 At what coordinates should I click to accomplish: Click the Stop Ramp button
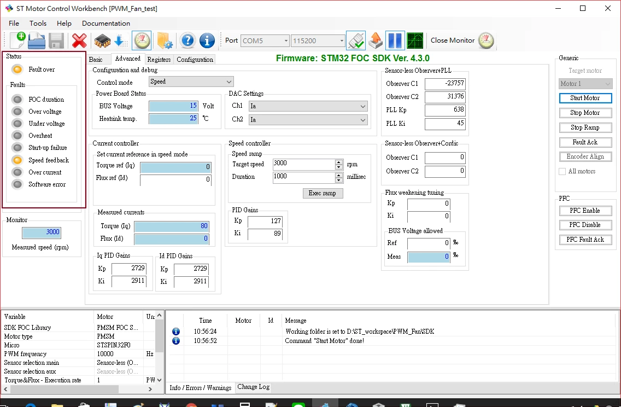(585, 127)
